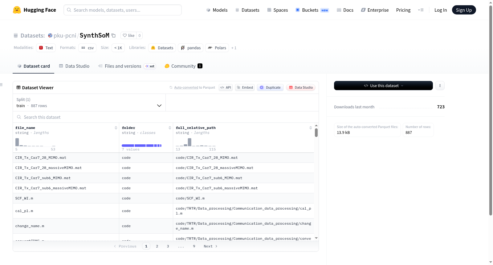The image size is (493, 265).
Task: Click the table scrollbar thumb
Action: 316,133
